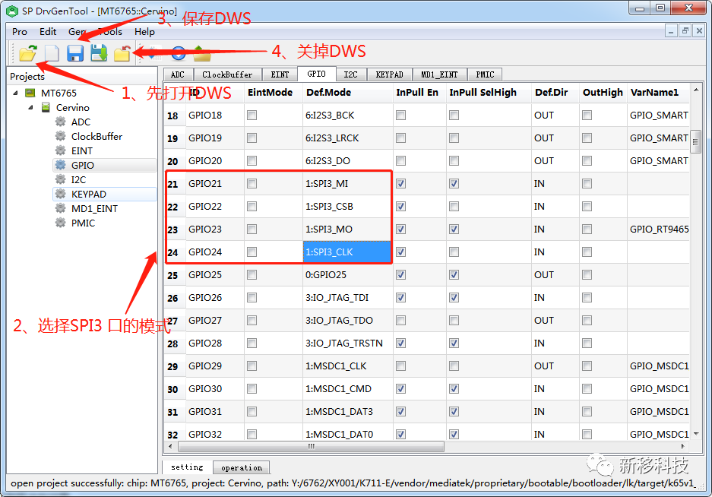This screenshot has height=497, width=712.
Task: Open Def.Mode dropdown showing 1:SPI3_CSB
Action: [x=347, y=206]
